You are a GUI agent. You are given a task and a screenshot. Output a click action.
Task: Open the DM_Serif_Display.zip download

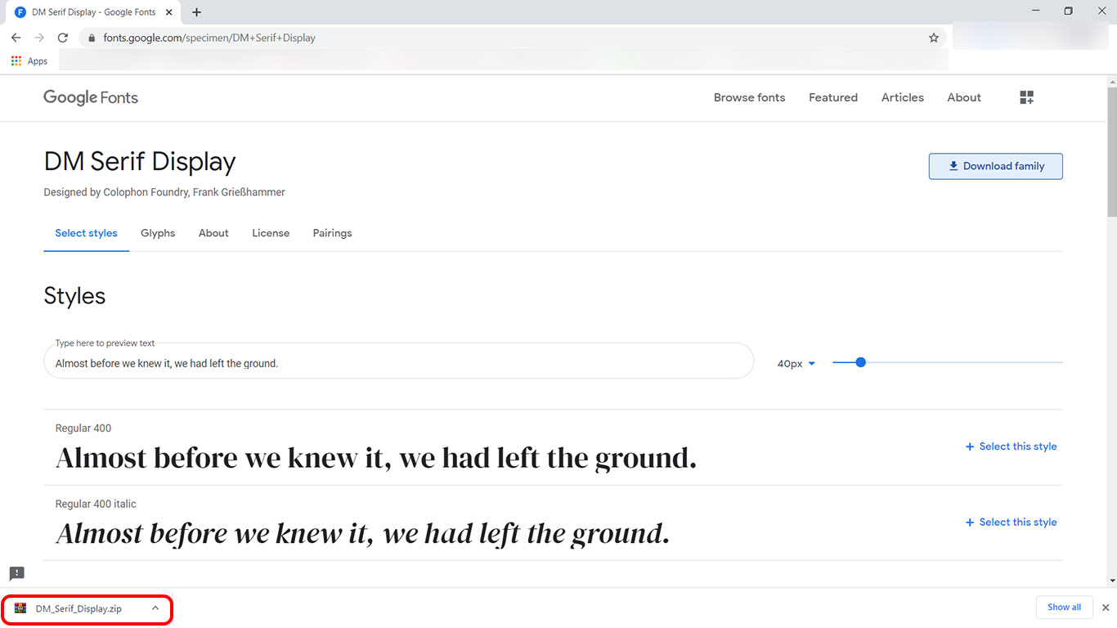(79, 608)
